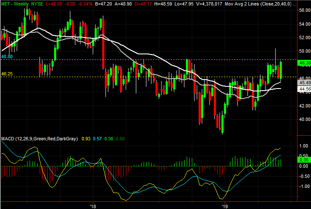311x209 pixels.
Task: Click the MET - Weekly NYSE symbol label
Action: coord(19,3)
